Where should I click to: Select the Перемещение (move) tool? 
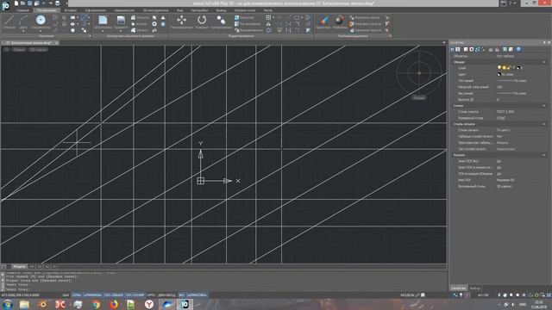coord(182,21)
